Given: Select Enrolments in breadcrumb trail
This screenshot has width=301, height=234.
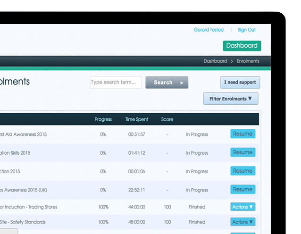Looking at the screenshot, I should point(248,61).
